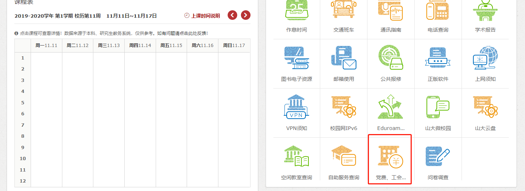Viewport: 525px width, 191px height.
Task: Open the 公共报修 repair request icon
Action: coord(391,59)
